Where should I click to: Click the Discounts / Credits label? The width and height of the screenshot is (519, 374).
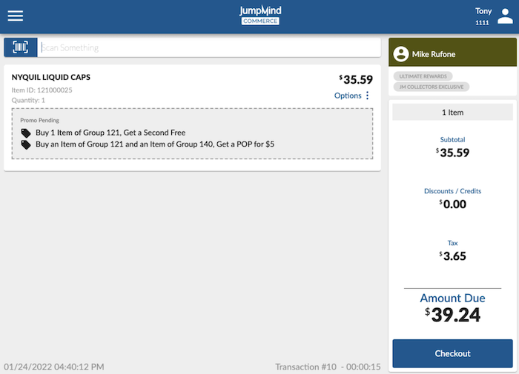(x=452, y=191)
